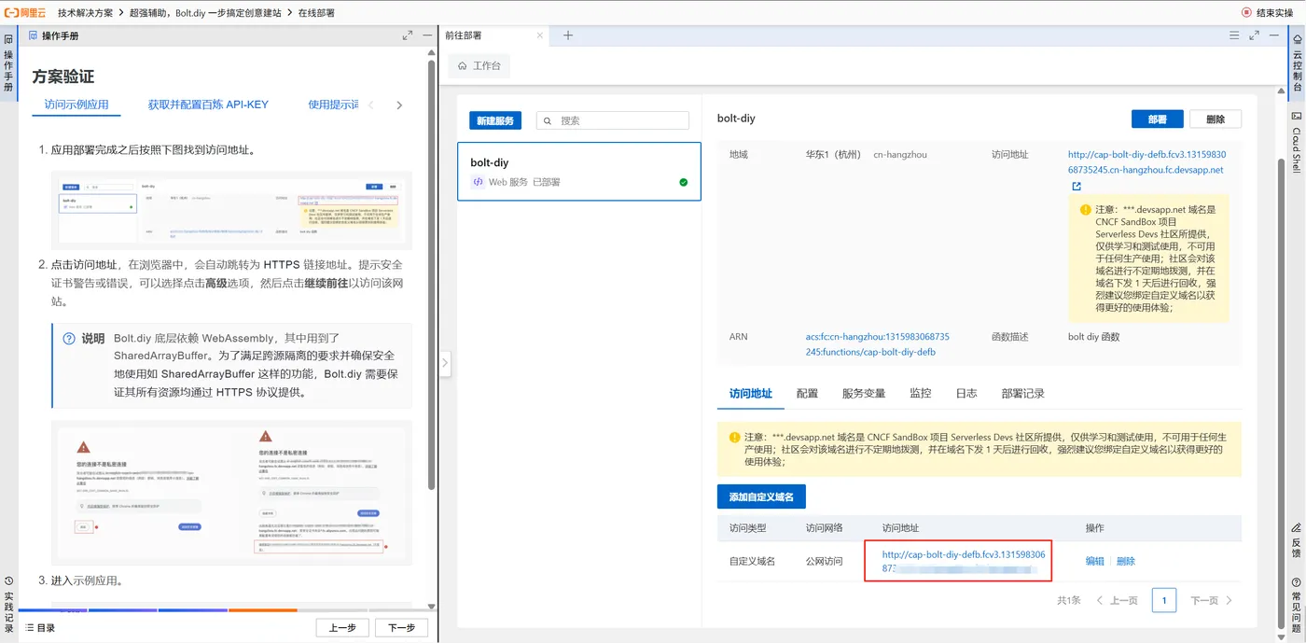Click 技术解决方案 breadcrumb
Viewport: 1306px width, 643px height.
click(x=86, y=13)
